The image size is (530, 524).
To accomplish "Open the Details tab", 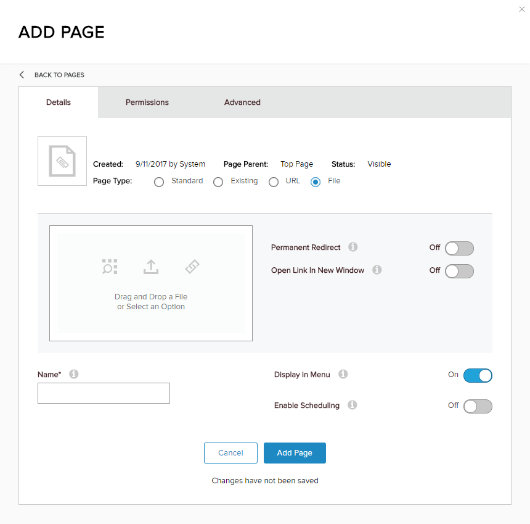I will point(59,102).
